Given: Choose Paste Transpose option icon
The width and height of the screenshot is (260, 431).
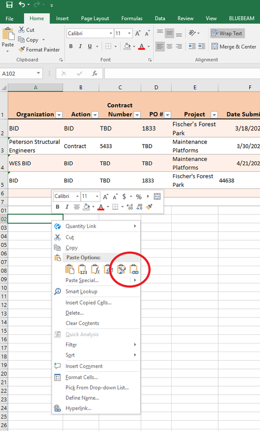Looking at the screenshot, I should (108, 269).
